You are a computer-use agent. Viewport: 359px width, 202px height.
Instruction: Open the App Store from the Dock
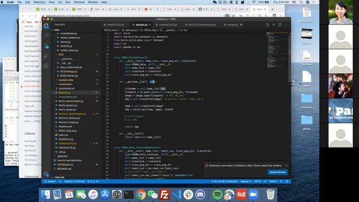(x=105, y=195)
